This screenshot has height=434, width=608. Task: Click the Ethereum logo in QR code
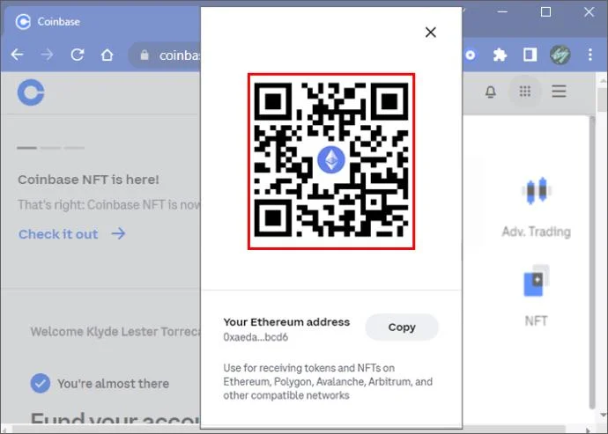point(331,159)
